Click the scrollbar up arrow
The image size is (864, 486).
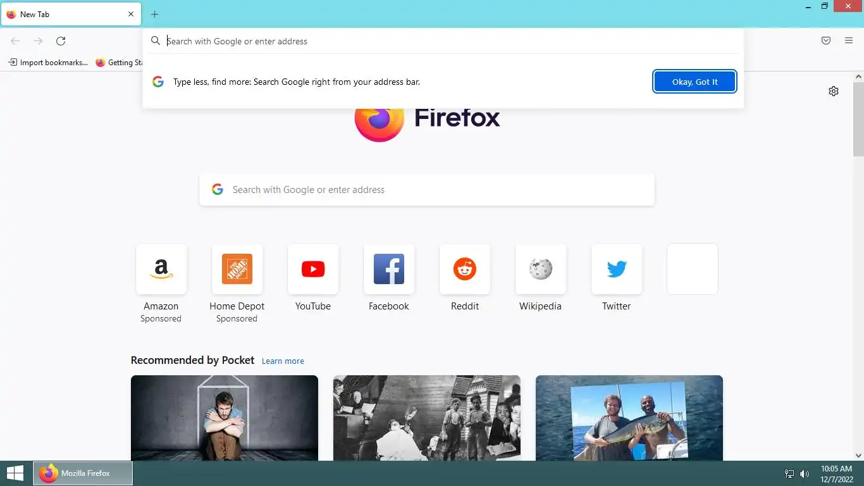point(858,77)
